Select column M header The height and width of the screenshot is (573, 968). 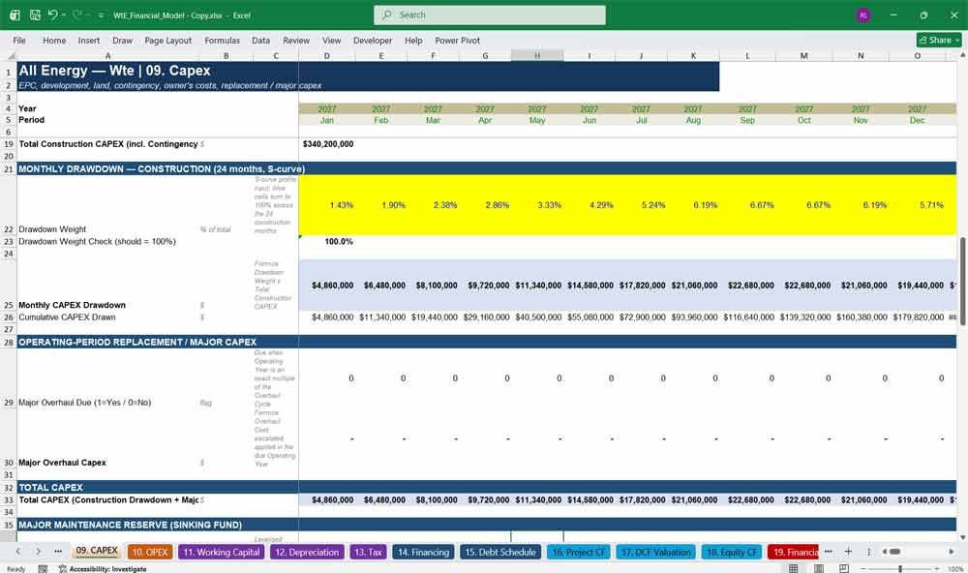803,55
